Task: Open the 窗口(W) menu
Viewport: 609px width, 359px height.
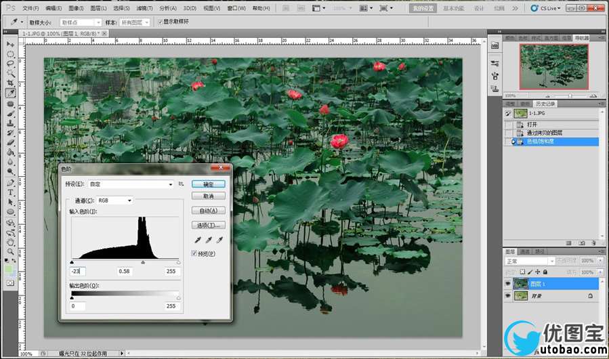Action: coord(236,8)
